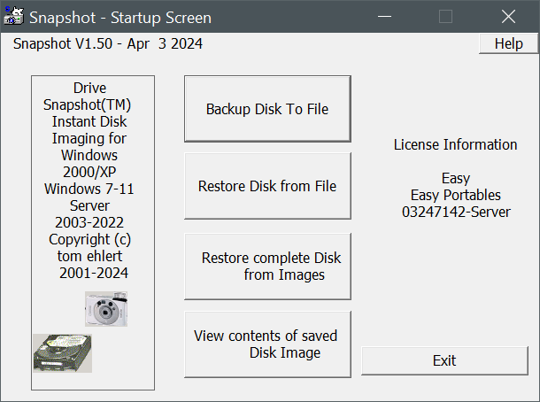Click the camera picture in the info panel
Screen dimensions: 540x402
[106, 309]
